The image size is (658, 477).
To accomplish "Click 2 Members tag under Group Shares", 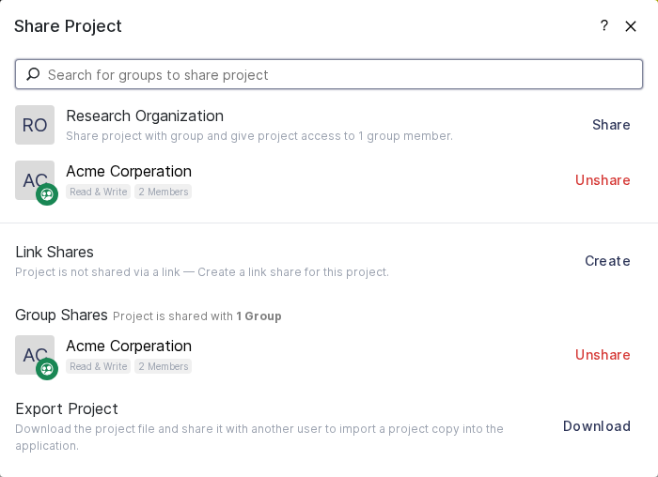I will click(x=163, y=366).
